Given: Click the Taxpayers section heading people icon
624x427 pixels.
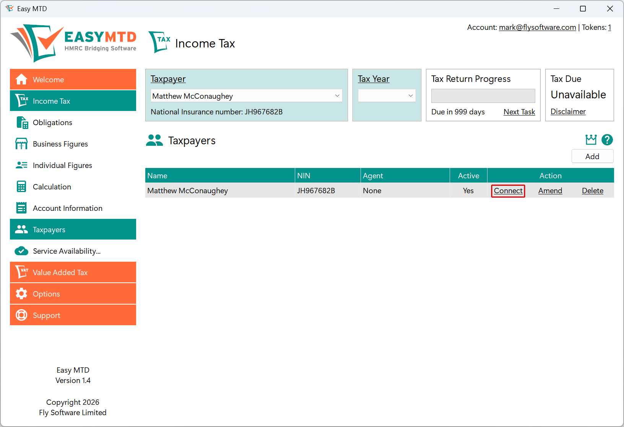Looking at the screenshot, I should (x=154, y=140).
